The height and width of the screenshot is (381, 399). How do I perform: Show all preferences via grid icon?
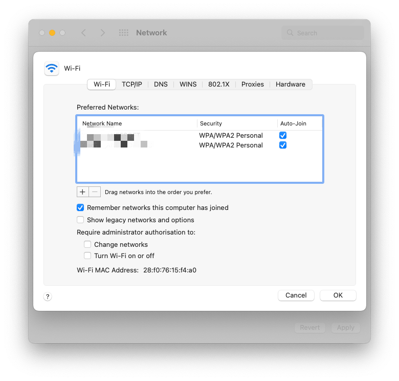click(x=124, y=33)
